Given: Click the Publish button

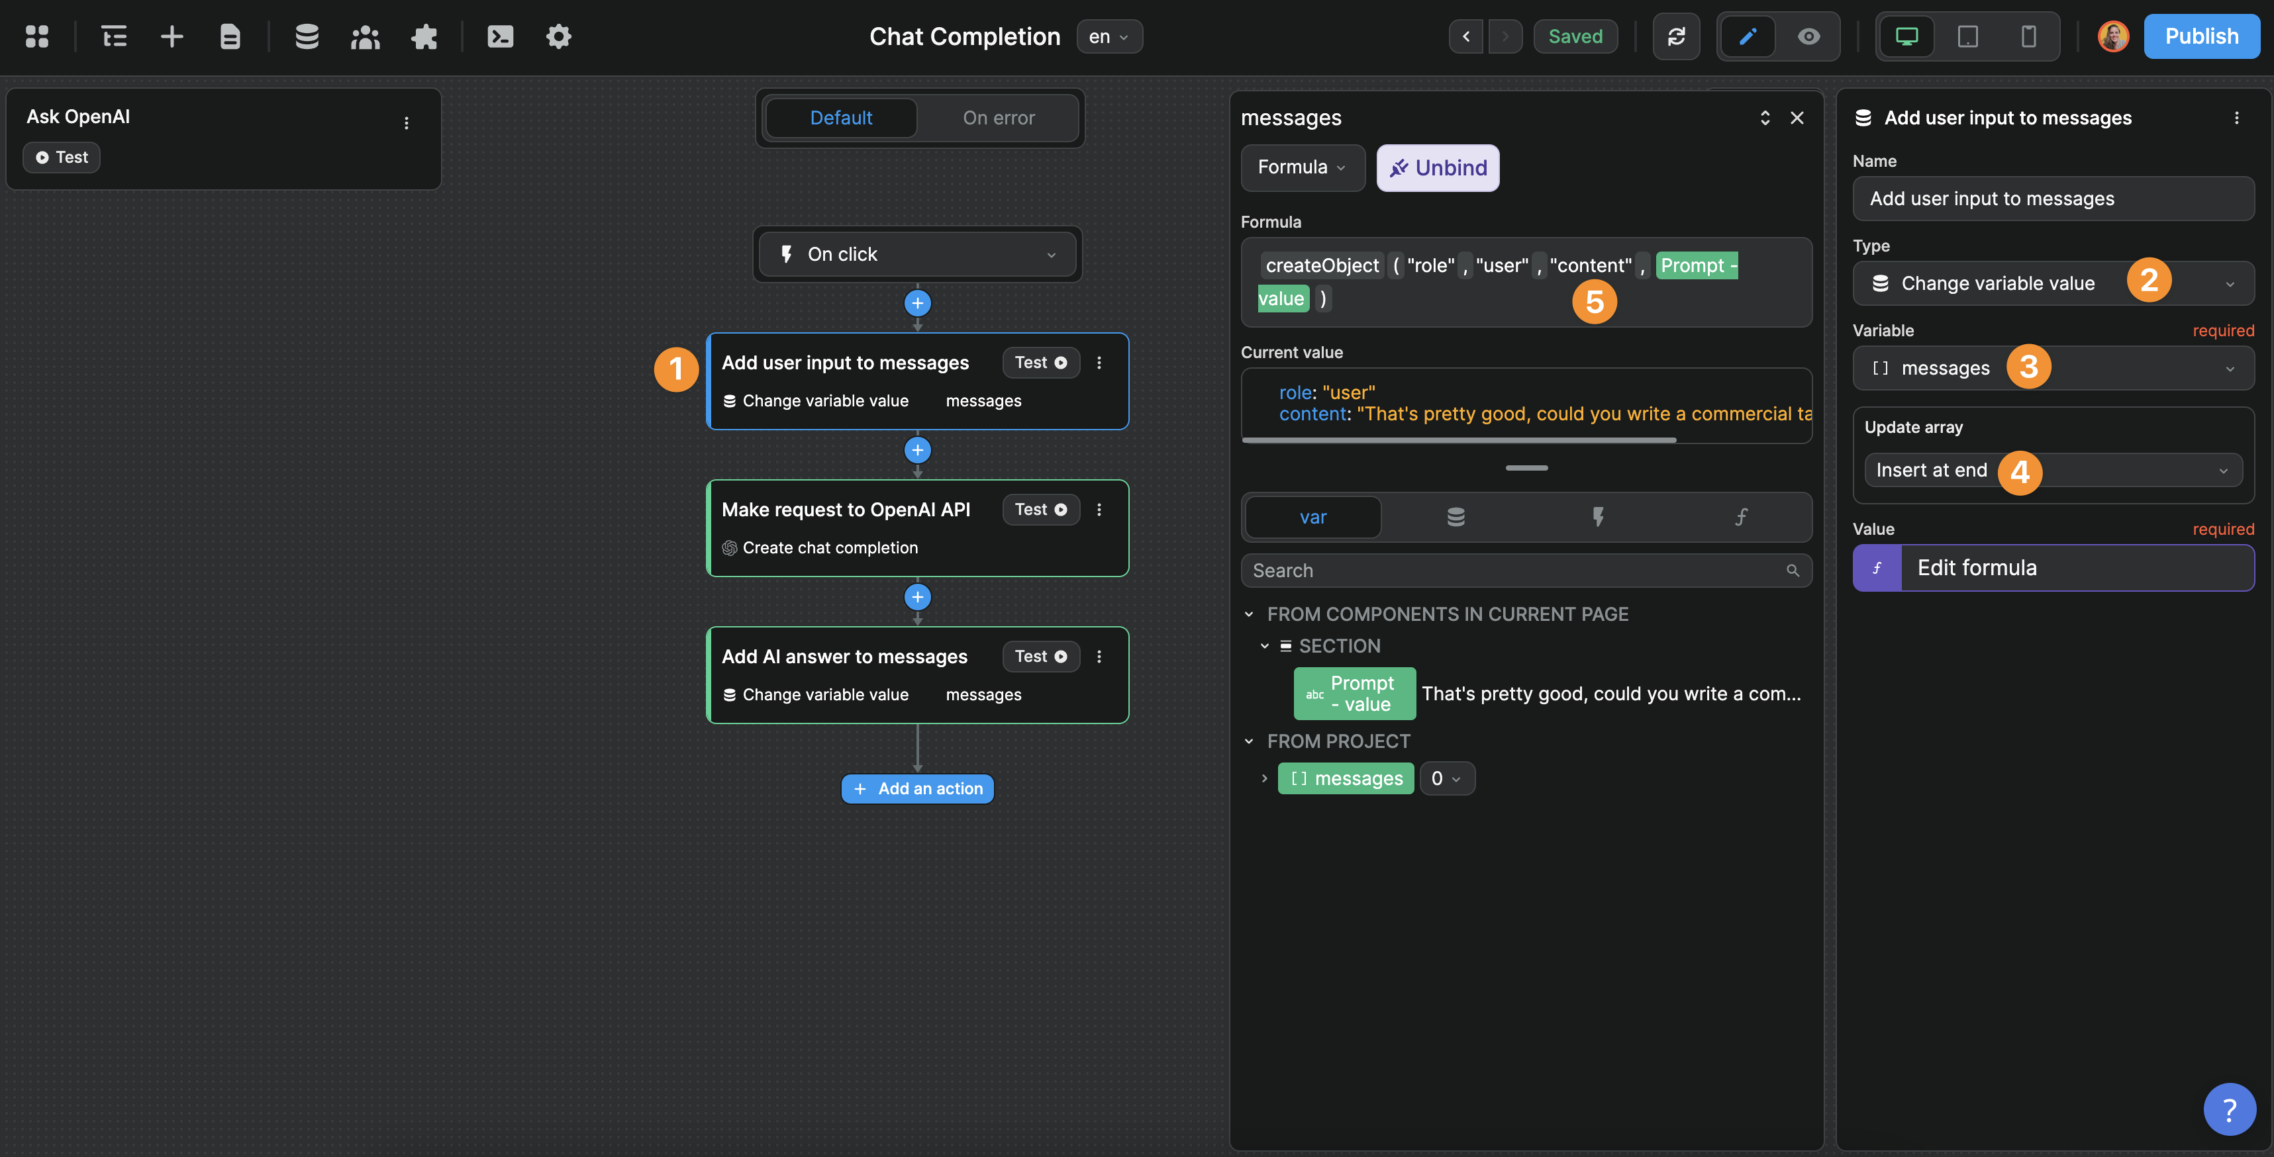Looking at the screenshot, I should pyautogui.click(x=2202, y=36).
